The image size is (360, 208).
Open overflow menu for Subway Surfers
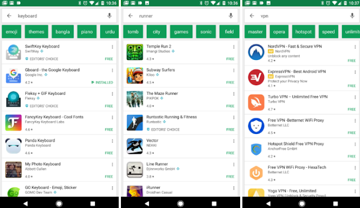pyautogui.click(x=234, y=70)
